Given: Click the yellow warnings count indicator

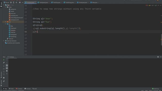Looking at the screenshot, I should tap(150, 5).
